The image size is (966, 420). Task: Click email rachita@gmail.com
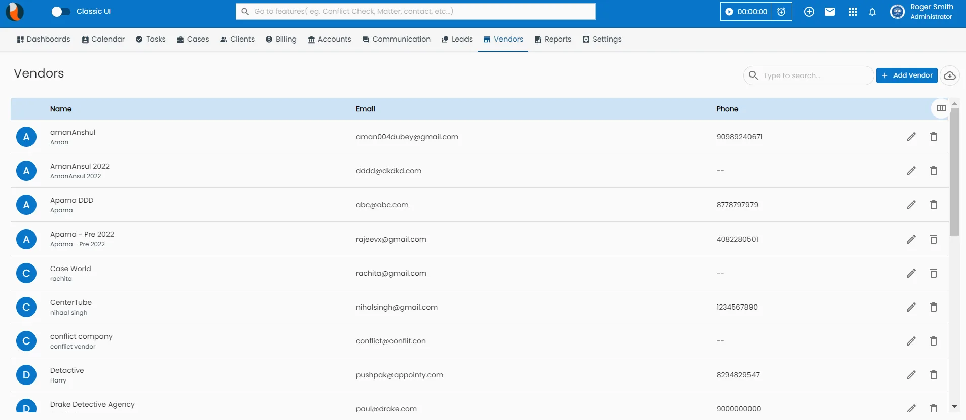tap(391, 273)
